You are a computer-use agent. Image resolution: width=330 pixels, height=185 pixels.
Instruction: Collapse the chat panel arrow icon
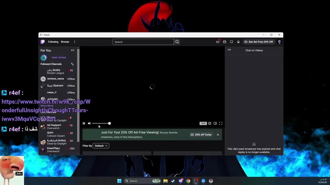[229, 50]
